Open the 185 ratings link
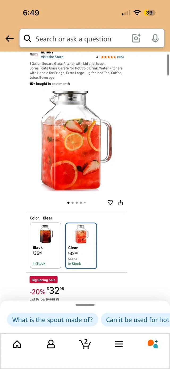This screenshot has width=170, height=369. (x=120, y=57)
